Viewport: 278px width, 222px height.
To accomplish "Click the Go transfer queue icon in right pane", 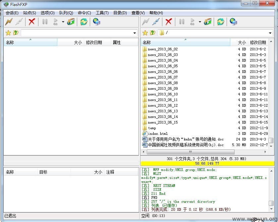I will [x=192, y=22].
